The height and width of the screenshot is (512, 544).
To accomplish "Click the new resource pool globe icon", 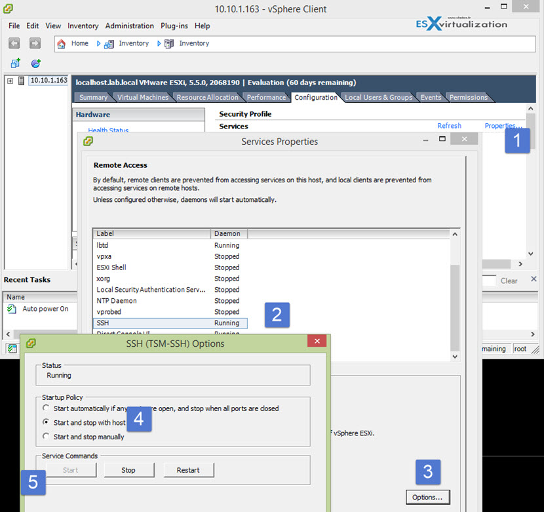I will 36,63.
